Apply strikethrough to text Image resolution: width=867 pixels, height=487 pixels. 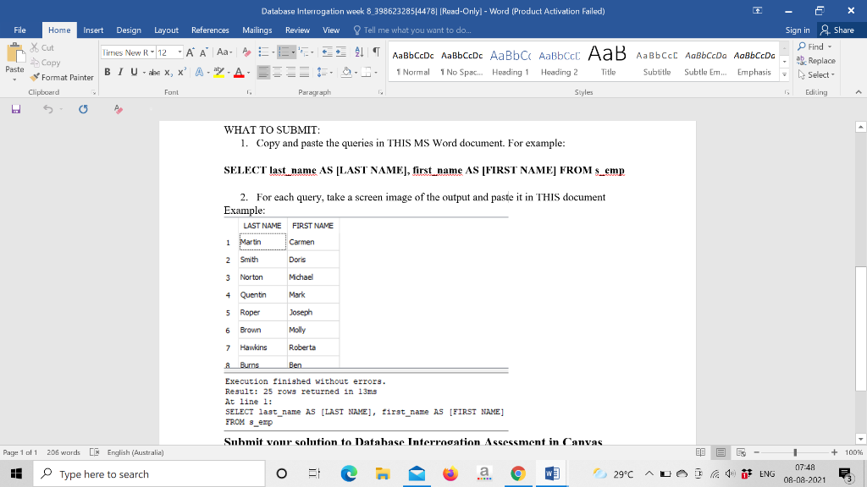coord(154,72)
